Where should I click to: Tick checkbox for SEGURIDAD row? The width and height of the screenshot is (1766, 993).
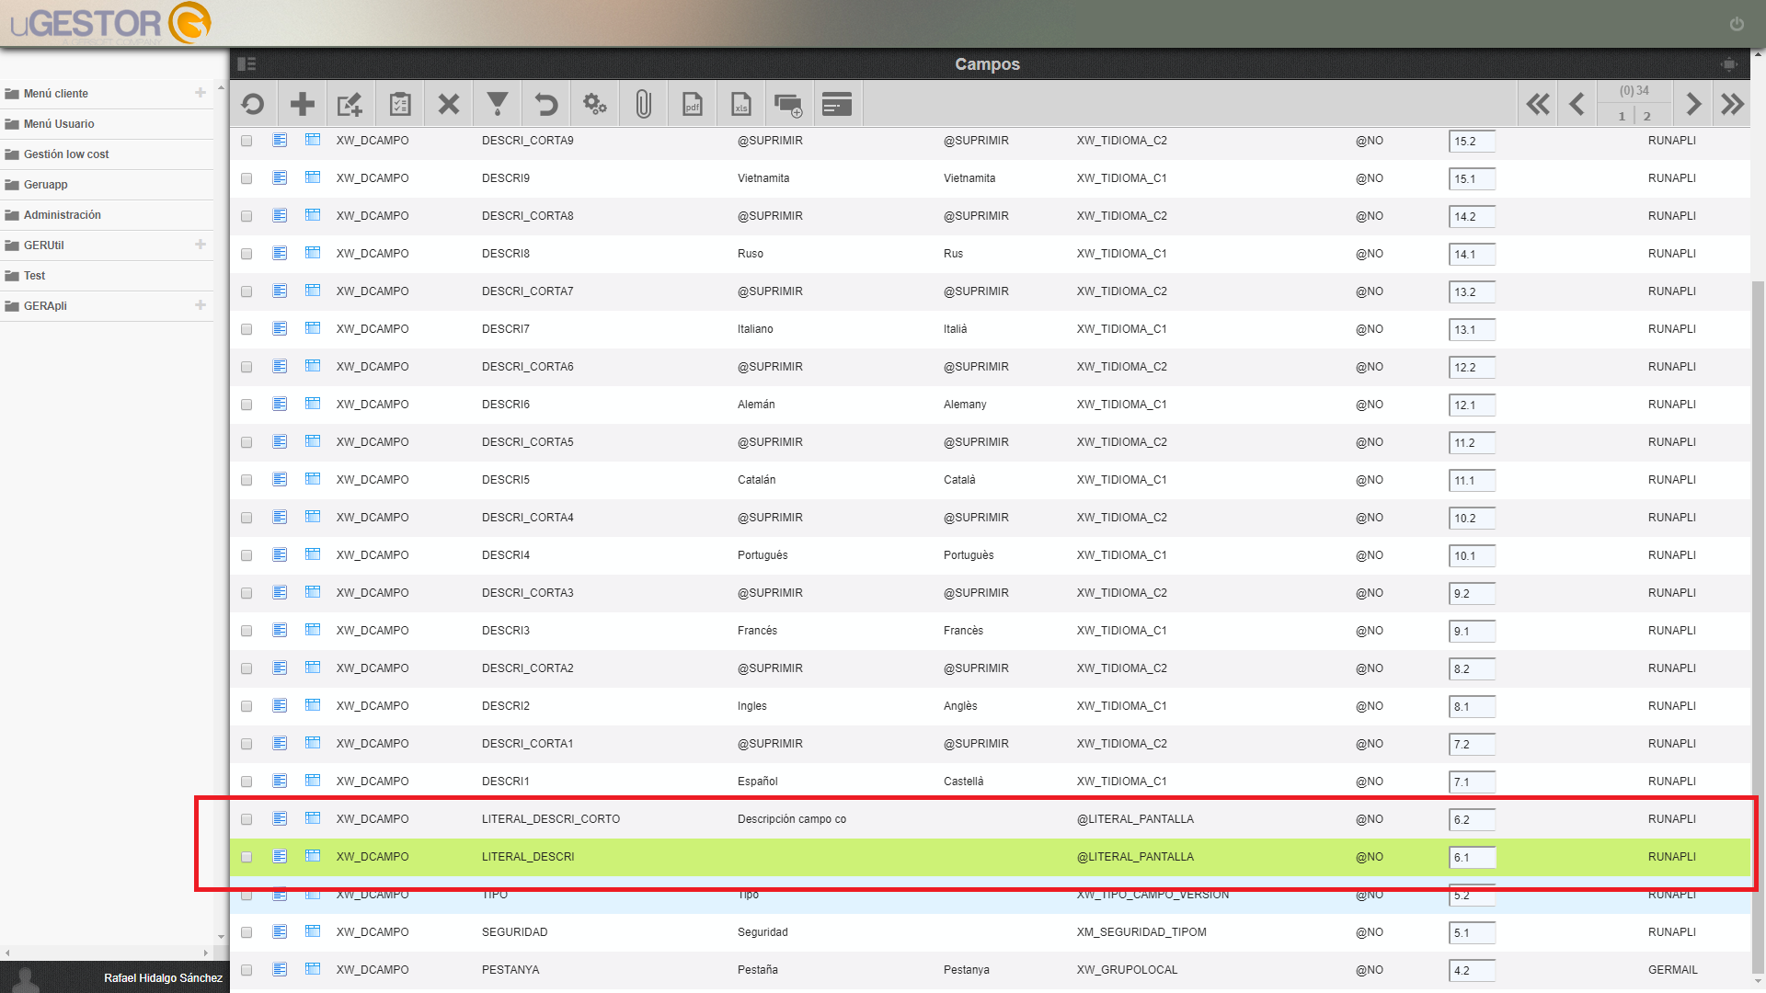[x=247, y=932]
